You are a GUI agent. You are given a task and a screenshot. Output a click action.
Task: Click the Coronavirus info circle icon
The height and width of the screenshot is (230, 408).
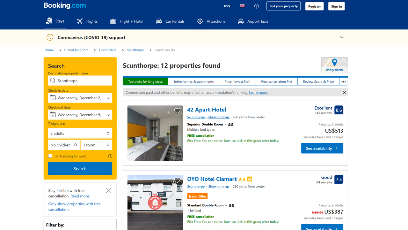pyautogui.click(x=50, y=37)
